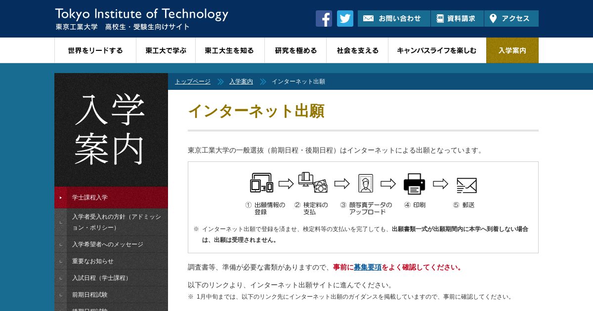The width and height of the screenshot is (593, 311).
Task: Open 研究を極める menu
Action: (296, 50)
